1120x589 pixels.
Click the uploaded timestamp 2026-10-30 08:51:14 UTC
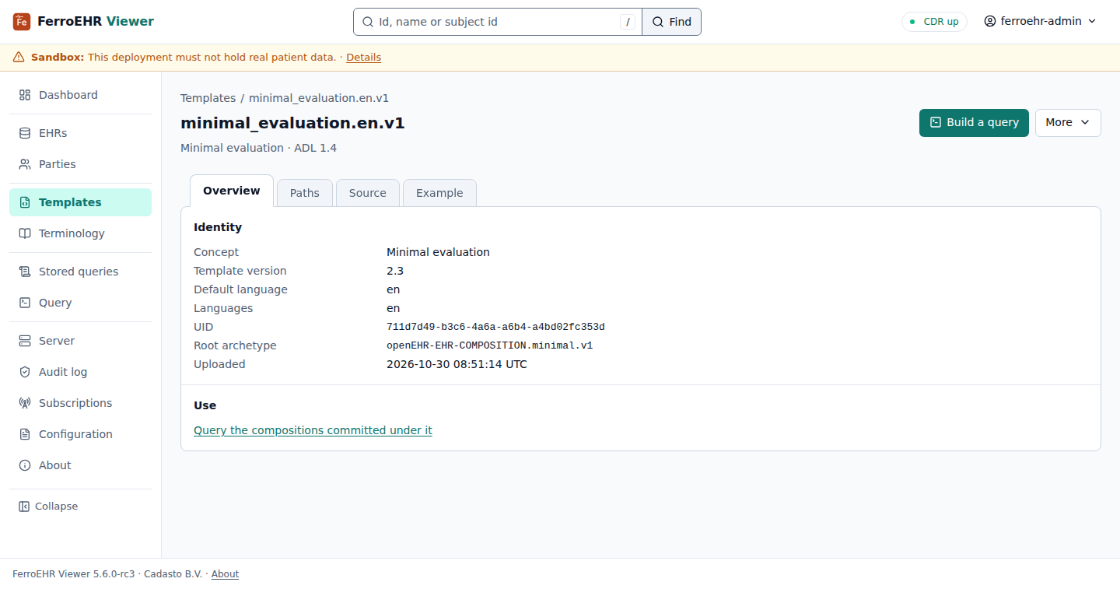457,364
